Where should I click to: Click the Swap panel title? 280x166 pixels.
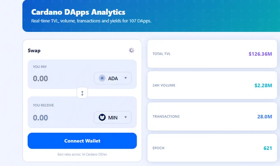click(x=34, y=51)
